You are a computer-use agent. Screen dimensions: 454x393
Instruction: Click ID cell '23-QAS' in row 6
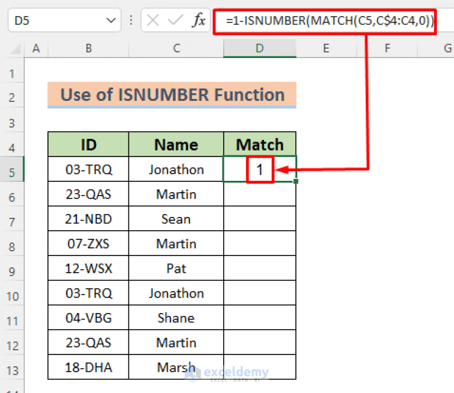tap(88, 194)
